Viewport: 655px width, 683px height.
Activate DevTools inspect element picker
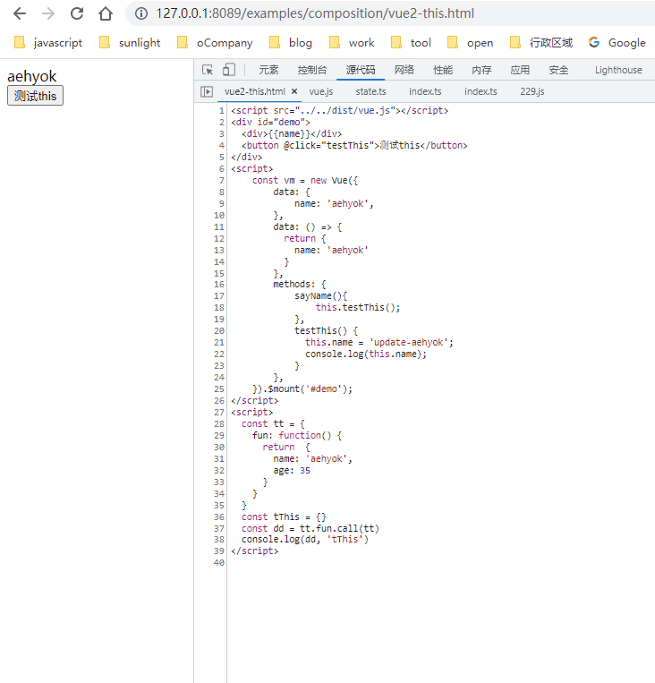(208, 70)
